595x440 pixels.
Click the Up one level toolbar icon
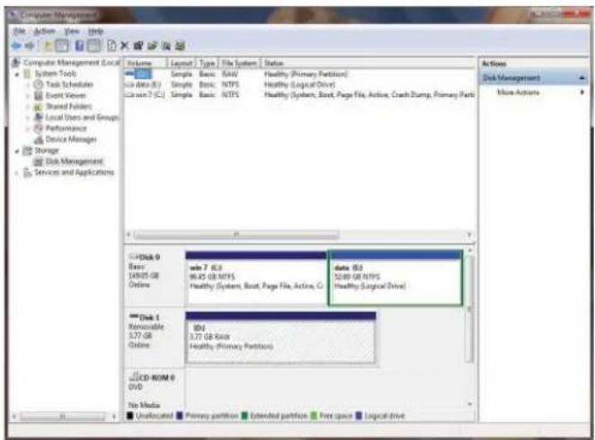click(48, 46)
